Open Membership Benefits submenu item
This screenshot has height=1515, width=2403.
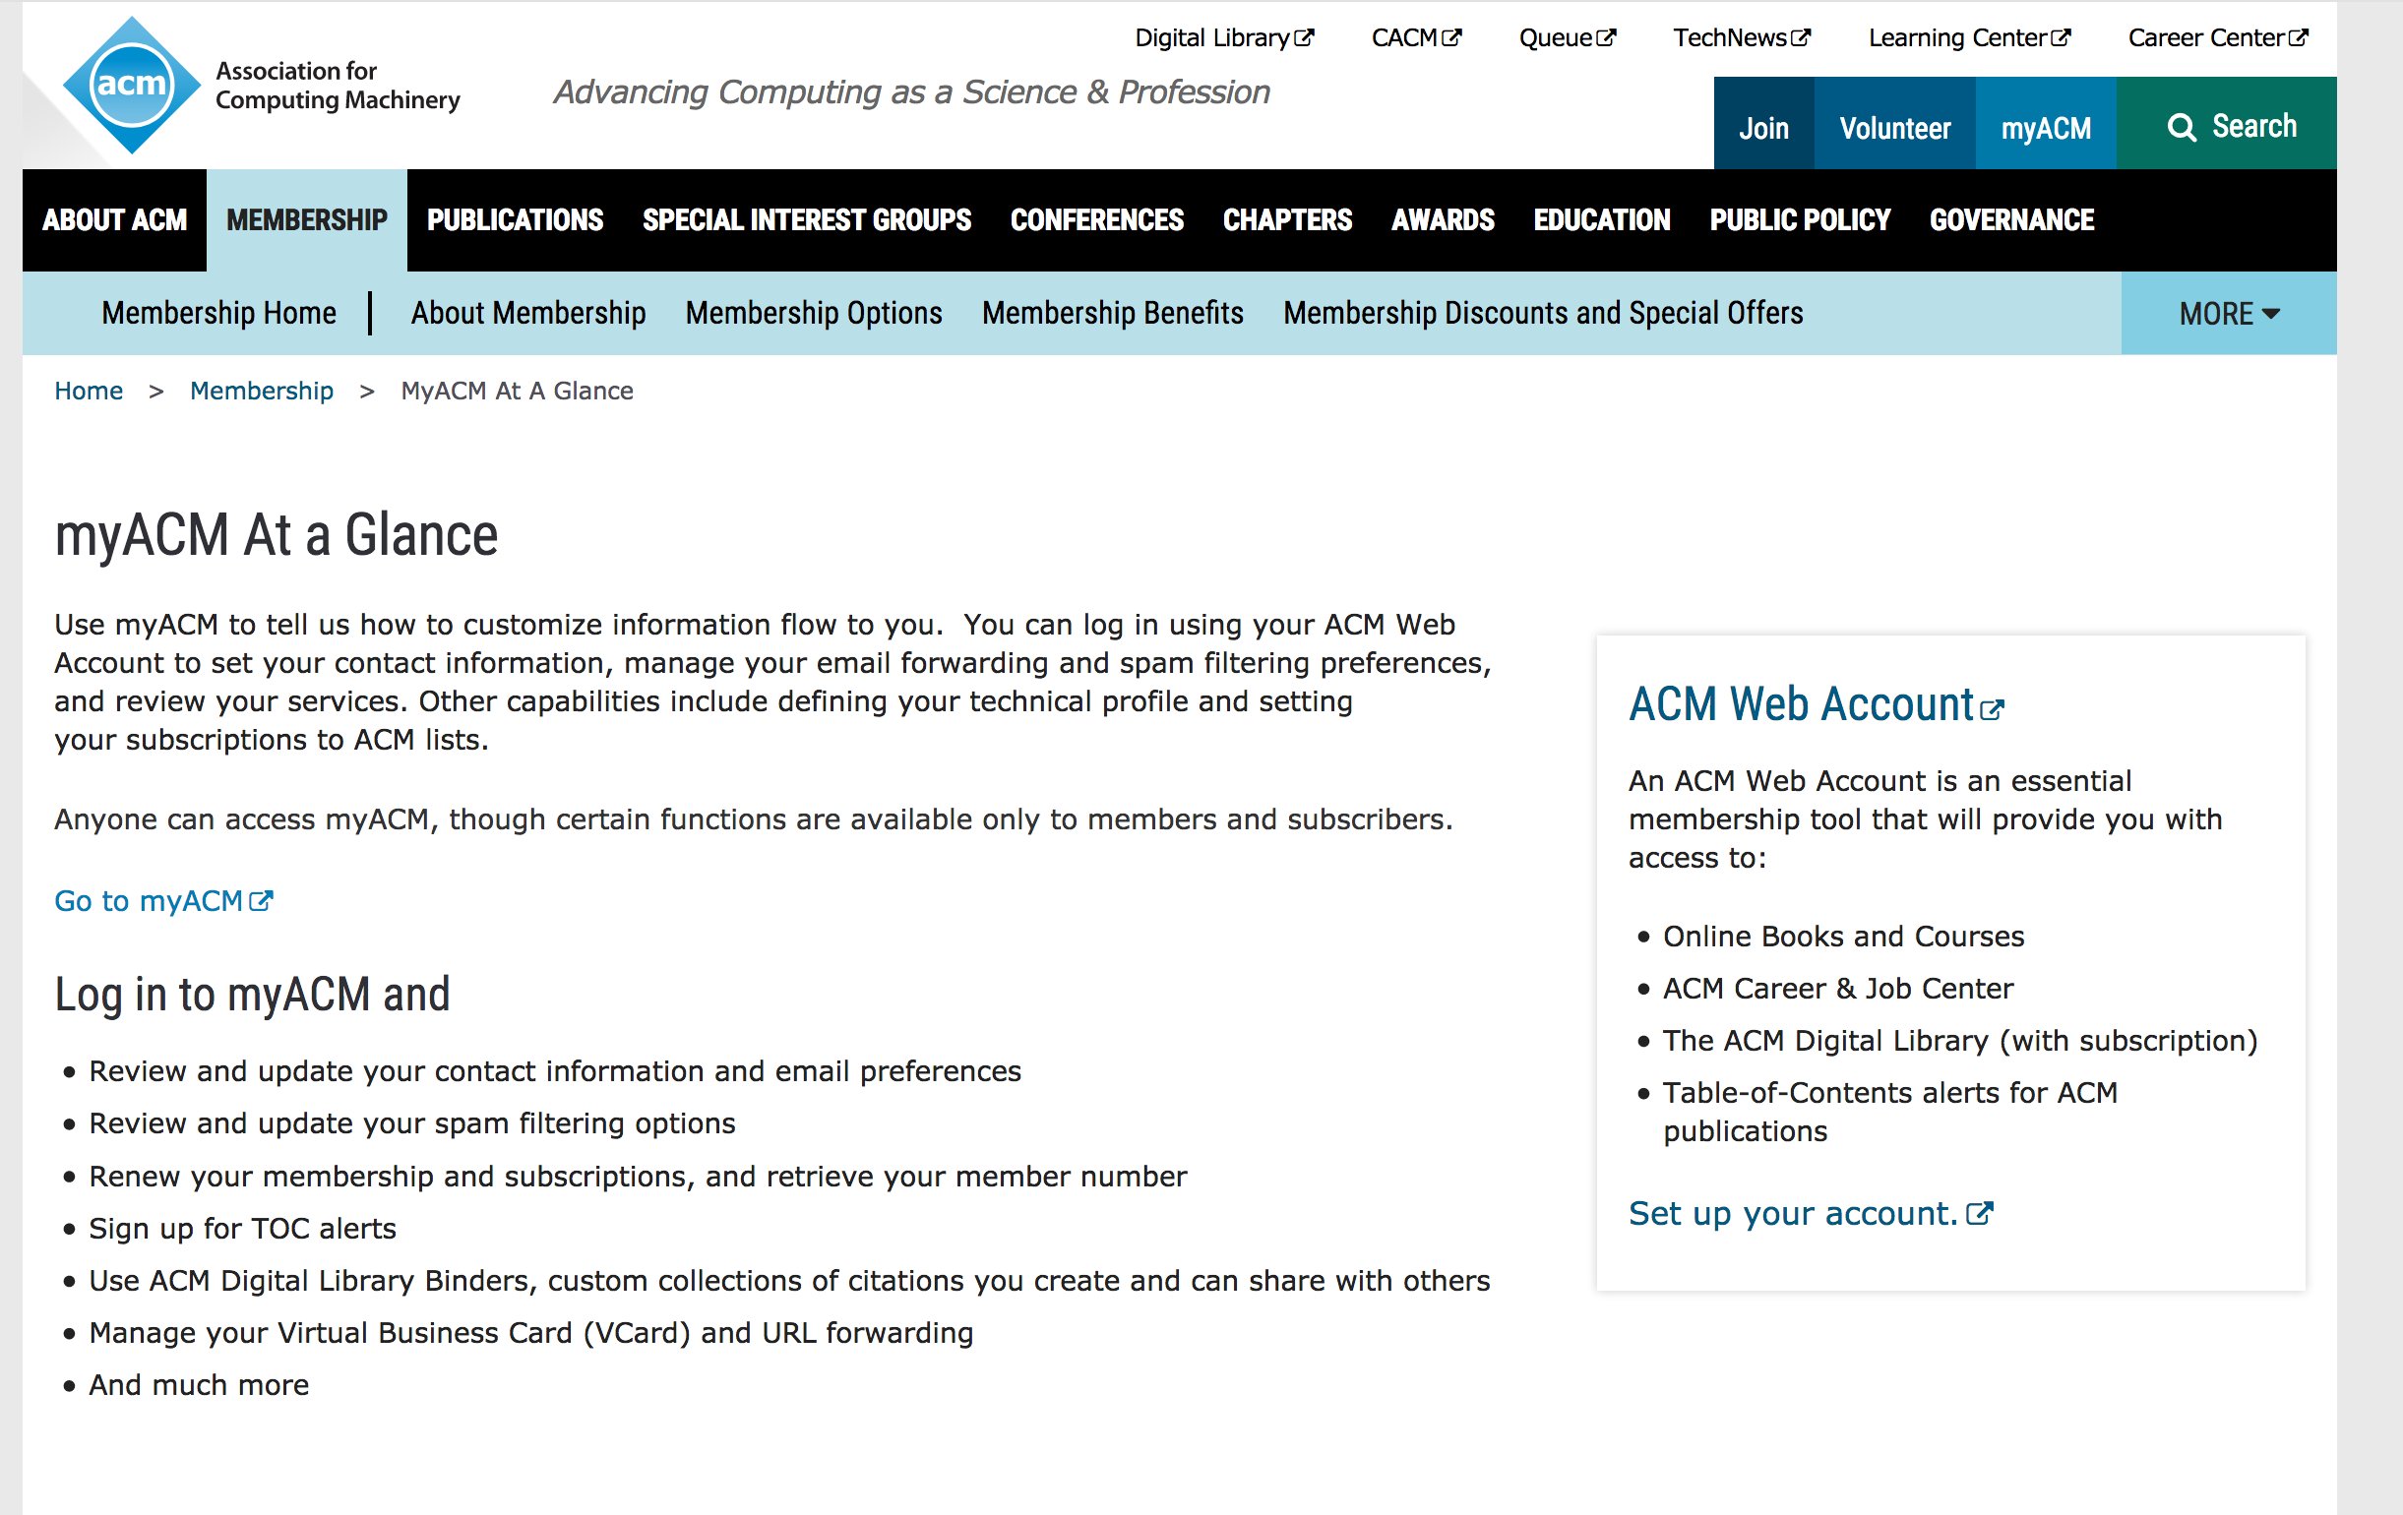(1113, 313)
